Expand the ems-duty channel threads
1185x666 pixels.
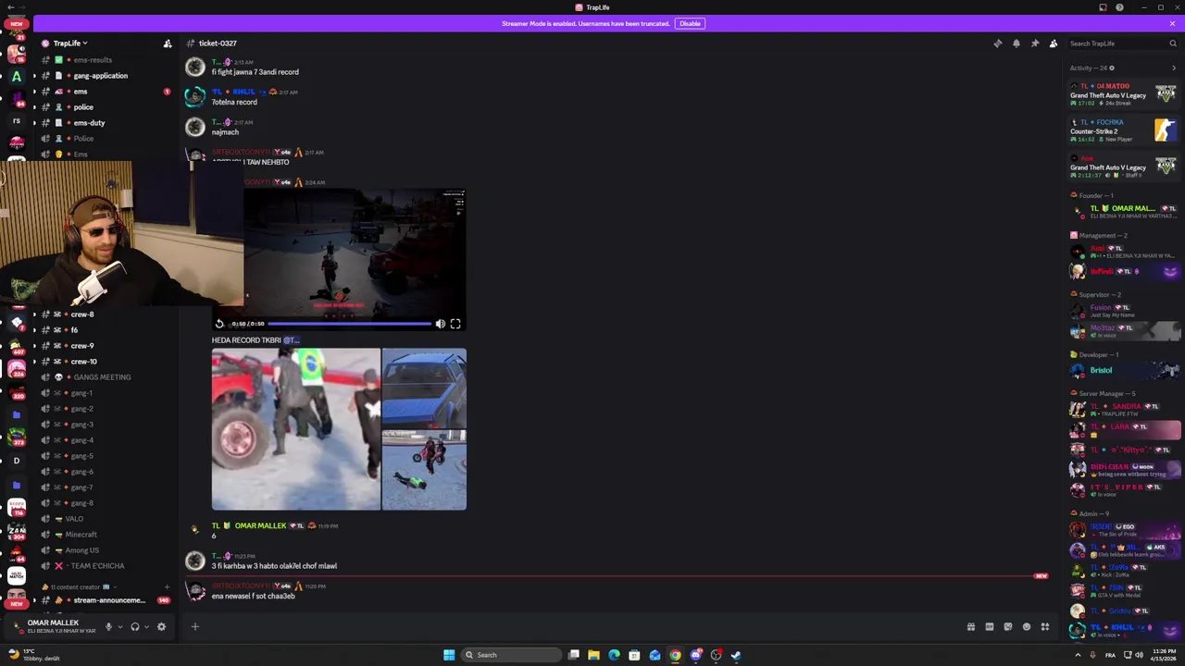pyautogui.click(x=34, y=123)
